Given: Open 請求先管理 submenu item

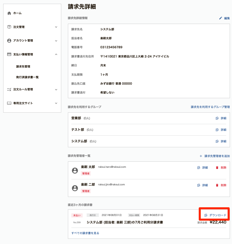Looking at the screenshot, I should click(x=23, y=67).
